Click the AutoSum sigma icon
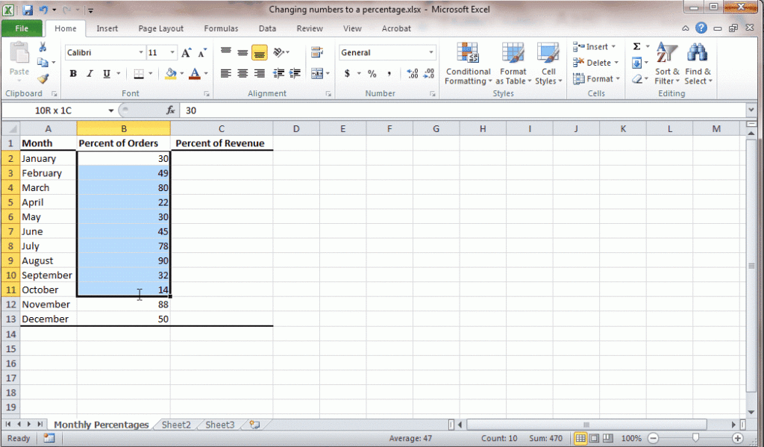764x447 pixels. [636, 47]
